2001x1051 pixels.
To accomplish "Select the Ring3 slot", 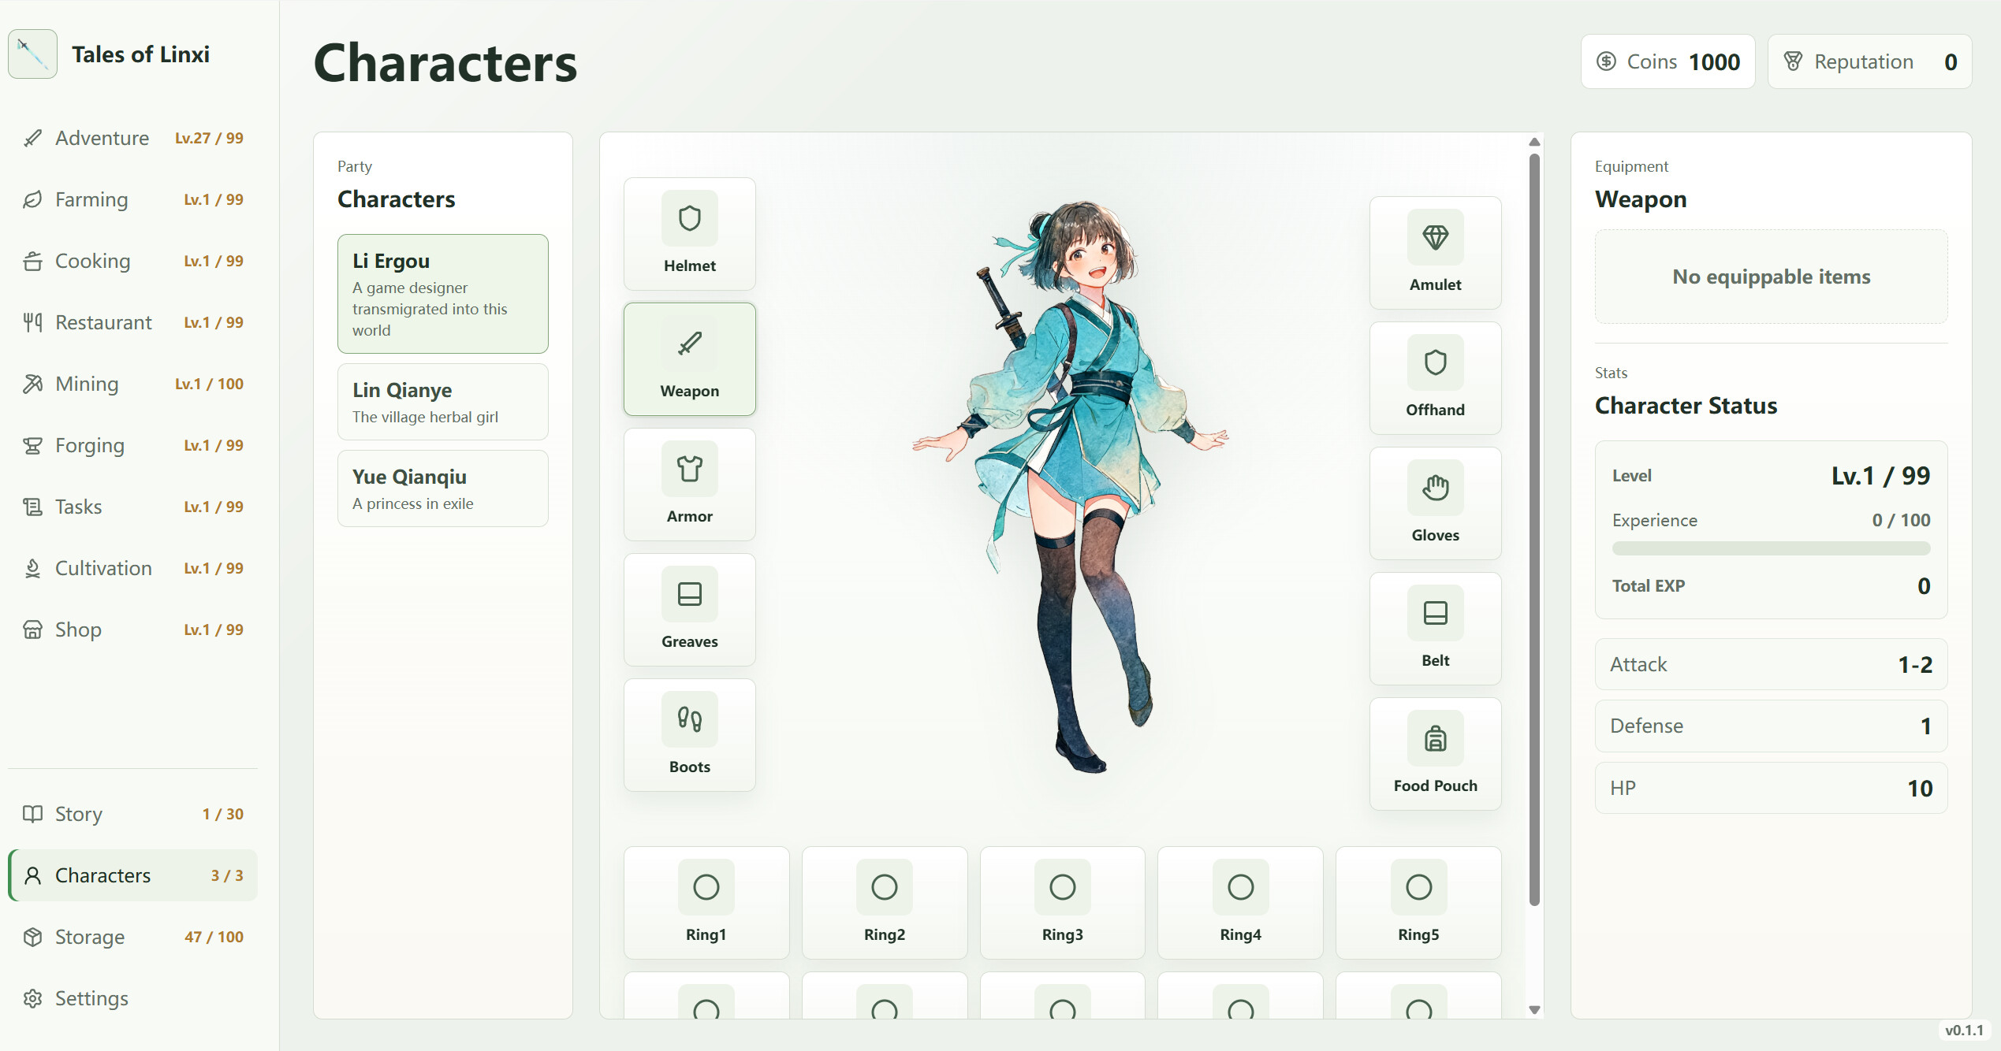I will pos(1063,903).
